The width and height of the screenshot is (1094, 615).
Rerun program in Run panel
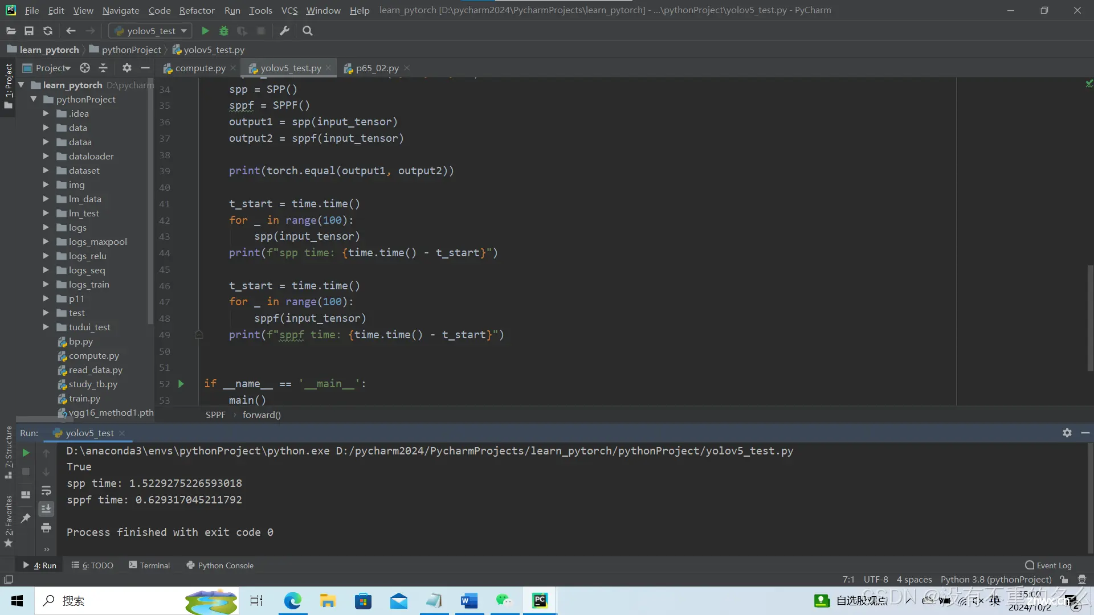26,453
